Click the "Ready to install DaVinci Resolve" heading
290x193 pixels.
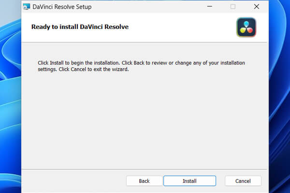coord(80,27)
